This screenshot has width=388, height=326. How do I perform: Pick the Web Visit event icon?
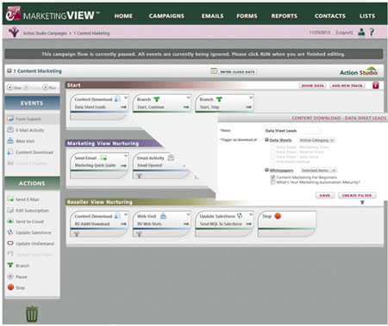10,141
